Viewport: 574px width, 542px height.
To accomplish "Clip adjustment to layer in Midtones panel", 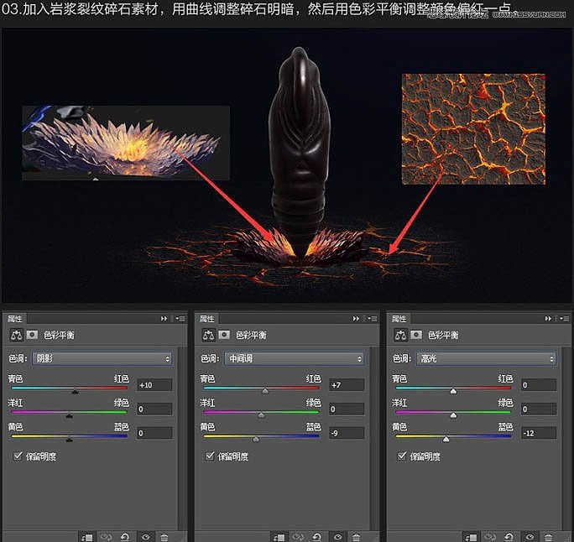I will click(279, 537).
